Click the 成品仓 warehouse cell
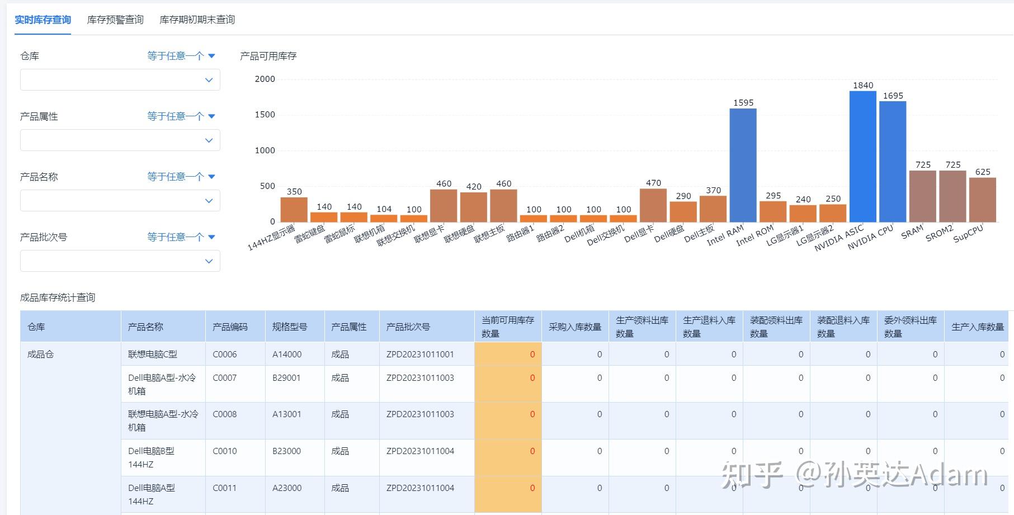Screen dimensions: 1014x515 [x=40, y=354]
